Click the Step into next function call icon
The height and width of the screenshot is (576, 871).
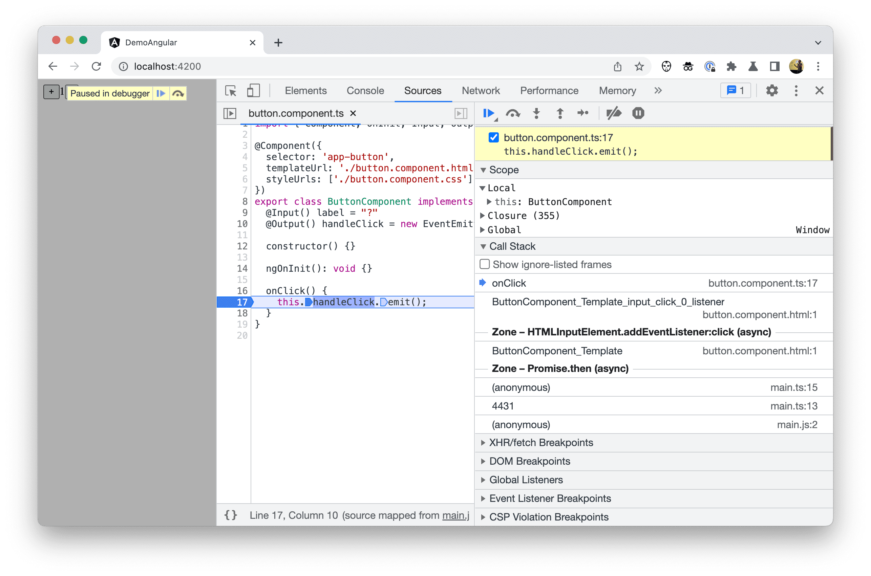click(535, 114)
